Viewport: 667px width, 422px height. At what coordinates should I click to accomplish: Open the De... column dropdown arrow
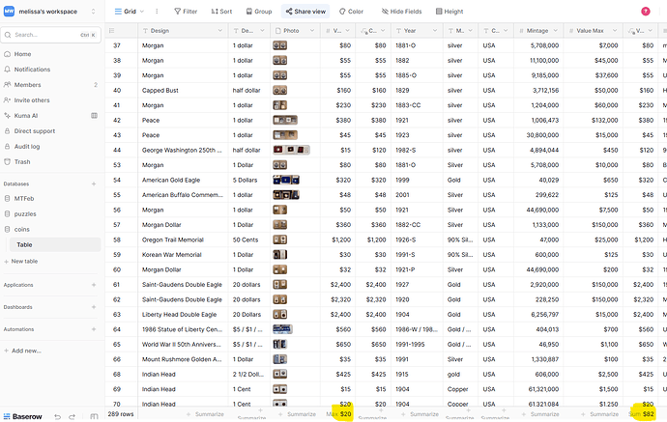[262, 31]
